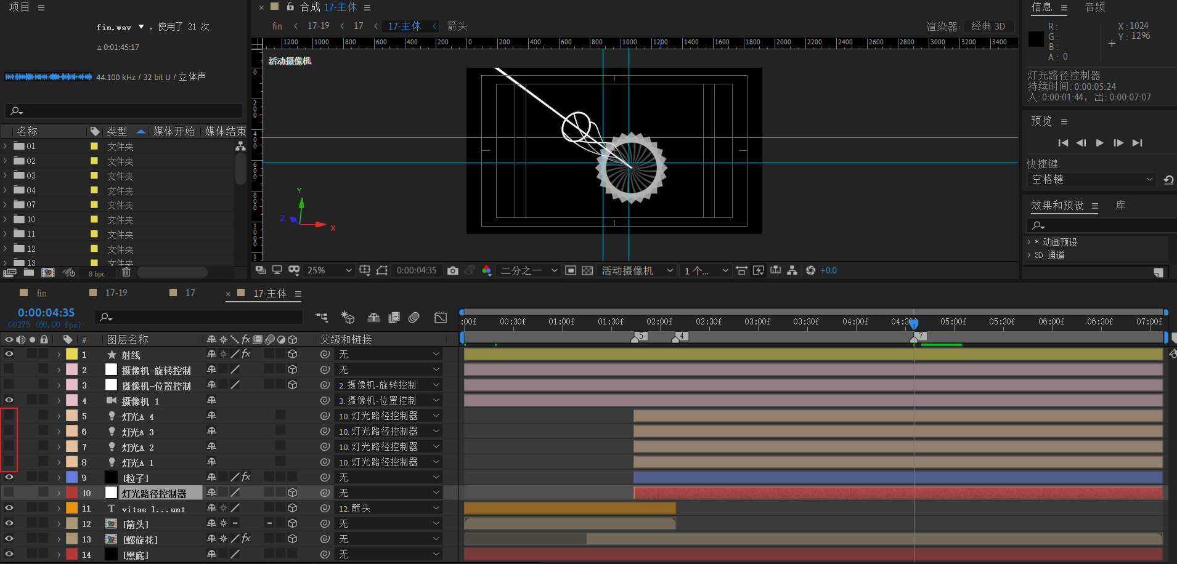Hide the 箭头 layer

[x=9, y=523]
